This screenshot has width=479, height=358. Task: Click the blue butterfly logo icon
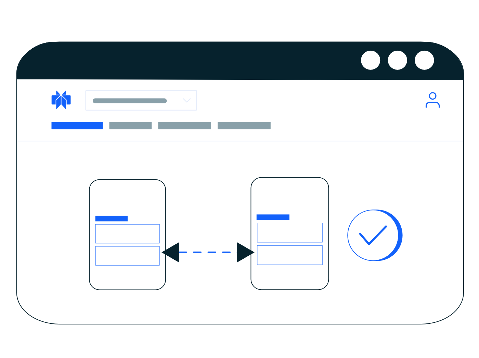pyautogui.click(x=61, y=100)
